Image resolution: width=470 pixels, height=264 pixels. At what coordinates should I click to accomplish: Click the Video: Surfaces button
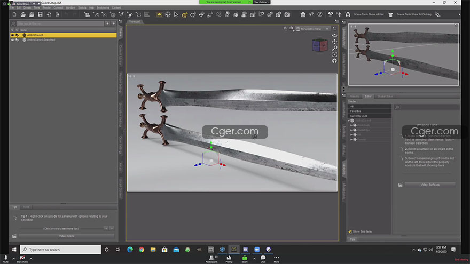coord(430,185)
